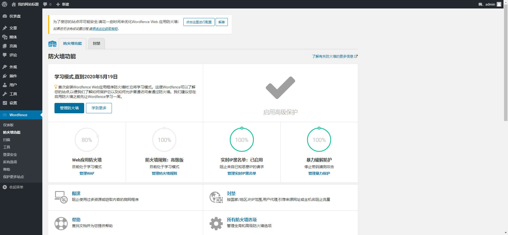This screenshot has height=235, width=508.
Task: Open the site home icon 我的网站标题
Action: click(x=14, y=4)
